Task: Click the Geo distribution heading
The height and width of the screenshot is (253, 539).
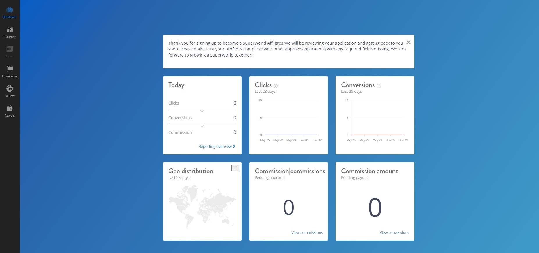Action: (x=191, y=171)
